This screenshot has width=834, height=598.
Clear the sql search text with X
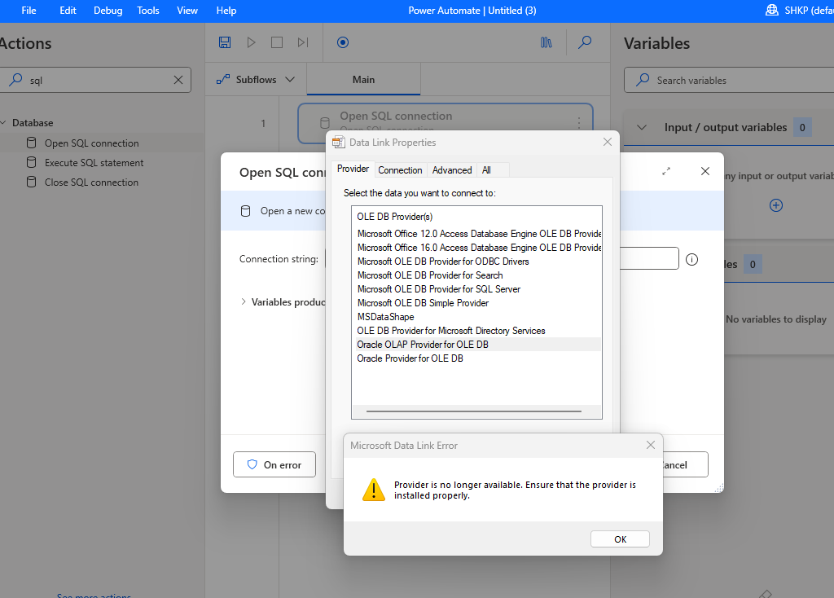(x=178, y=80)
